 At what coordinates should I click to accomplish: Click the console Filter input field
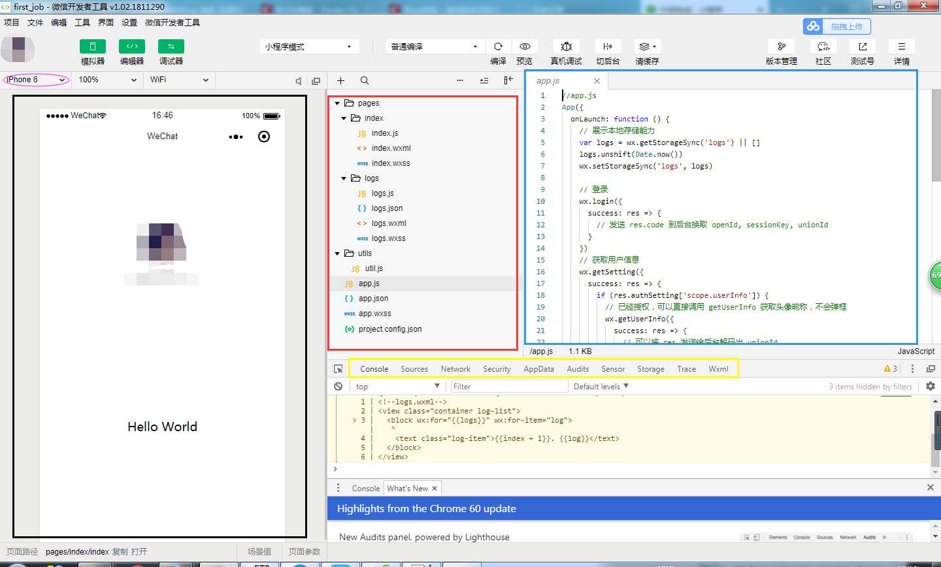point(509,387)
